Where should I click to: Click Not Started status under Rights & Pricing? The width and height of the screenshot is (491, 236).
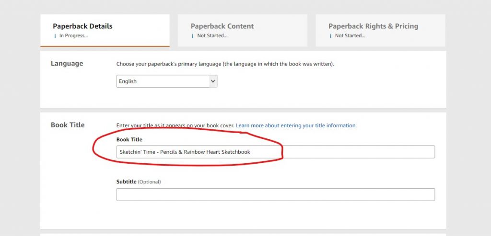click(350, 36)
